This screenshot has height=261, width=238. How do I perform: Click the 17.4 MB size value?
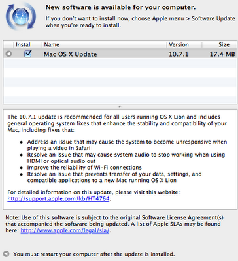(222, 54)
